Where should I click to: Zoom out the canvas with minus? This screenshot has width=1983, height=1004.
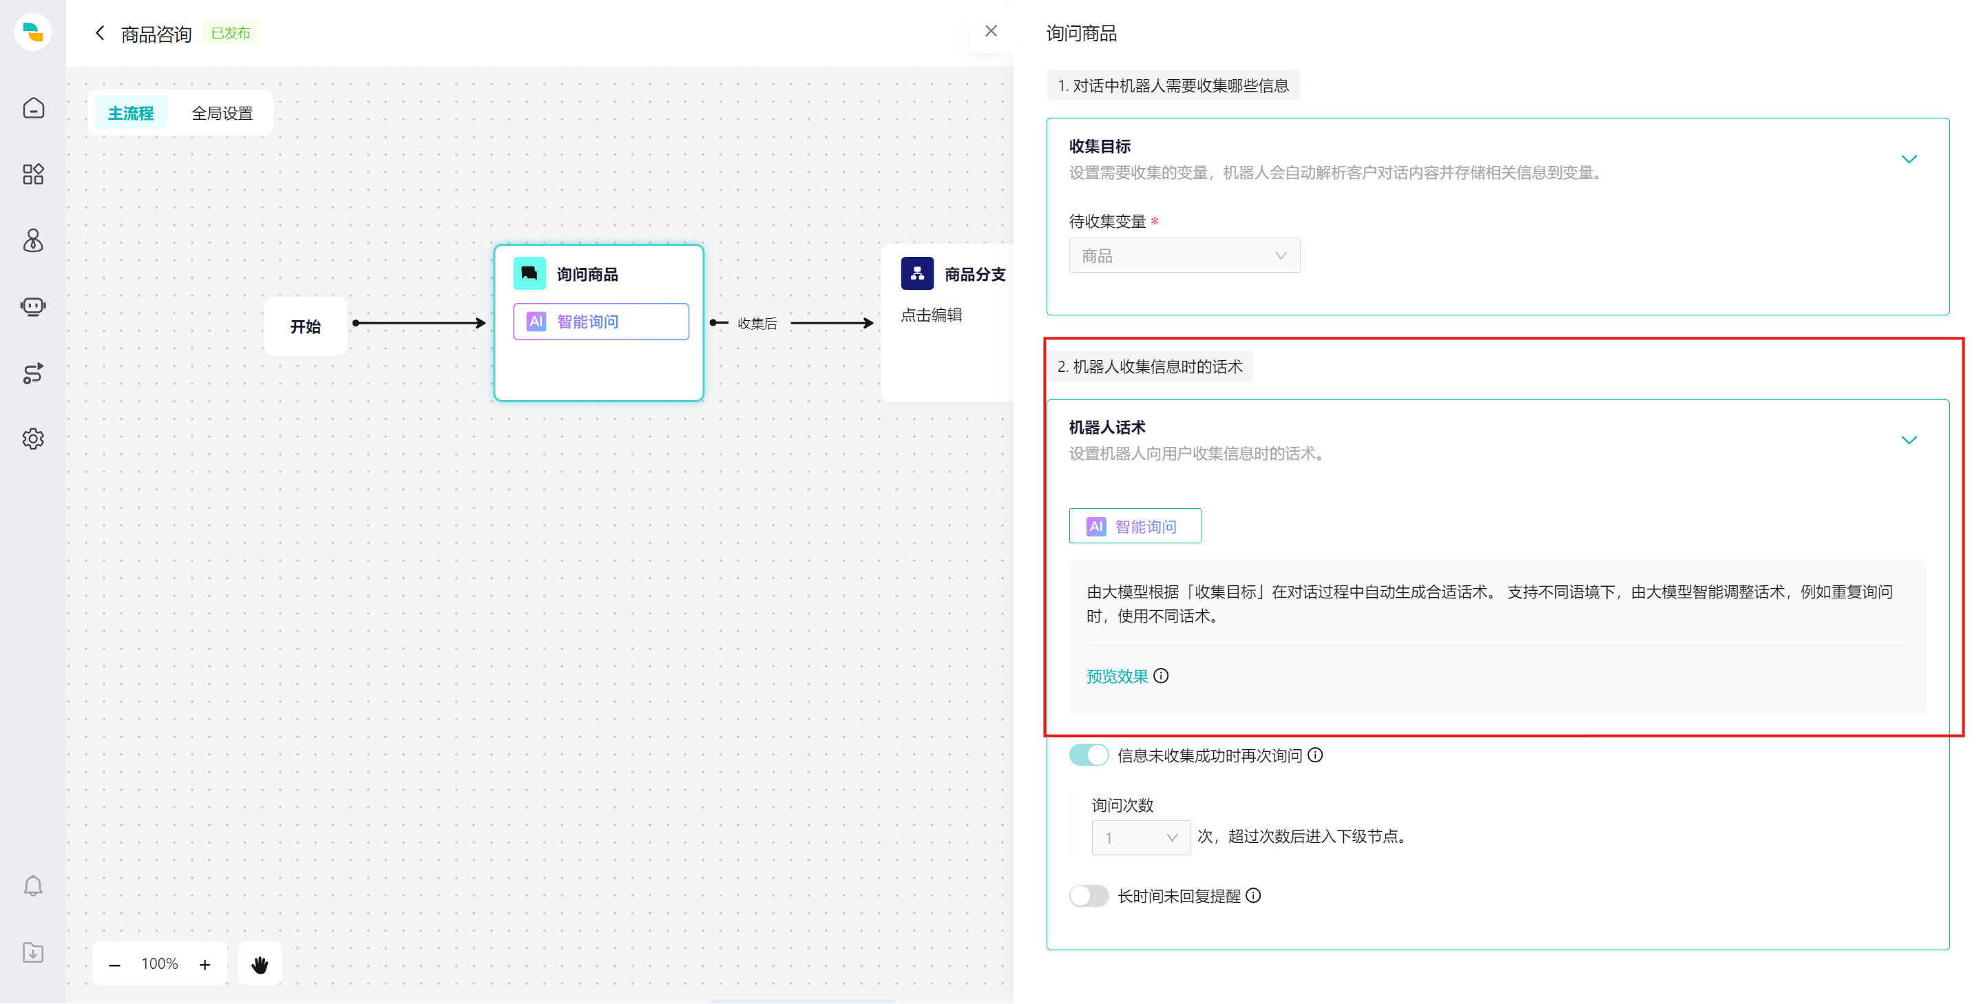click(x=115, y=965)
